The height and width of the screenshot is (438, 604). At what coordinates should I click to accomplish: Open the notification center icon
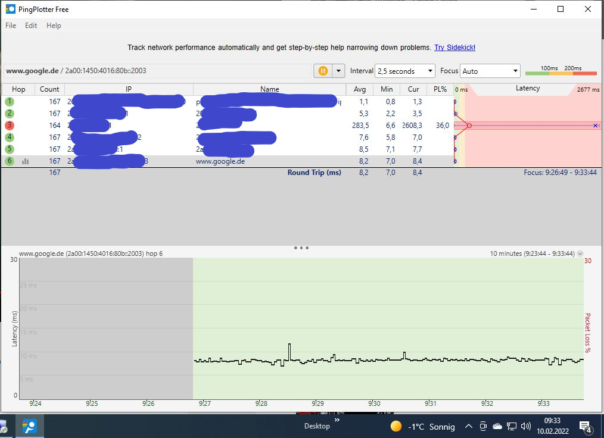click(586, 427)
